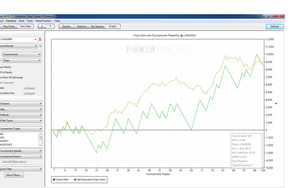Click the Refresh button

click(x=275, y=27)
